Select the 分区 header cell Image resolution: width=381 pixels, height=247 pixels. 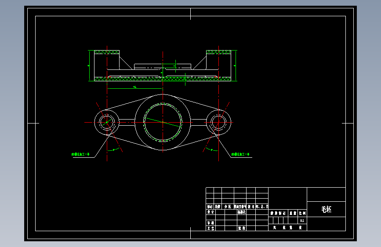click(x=228, y=207)
